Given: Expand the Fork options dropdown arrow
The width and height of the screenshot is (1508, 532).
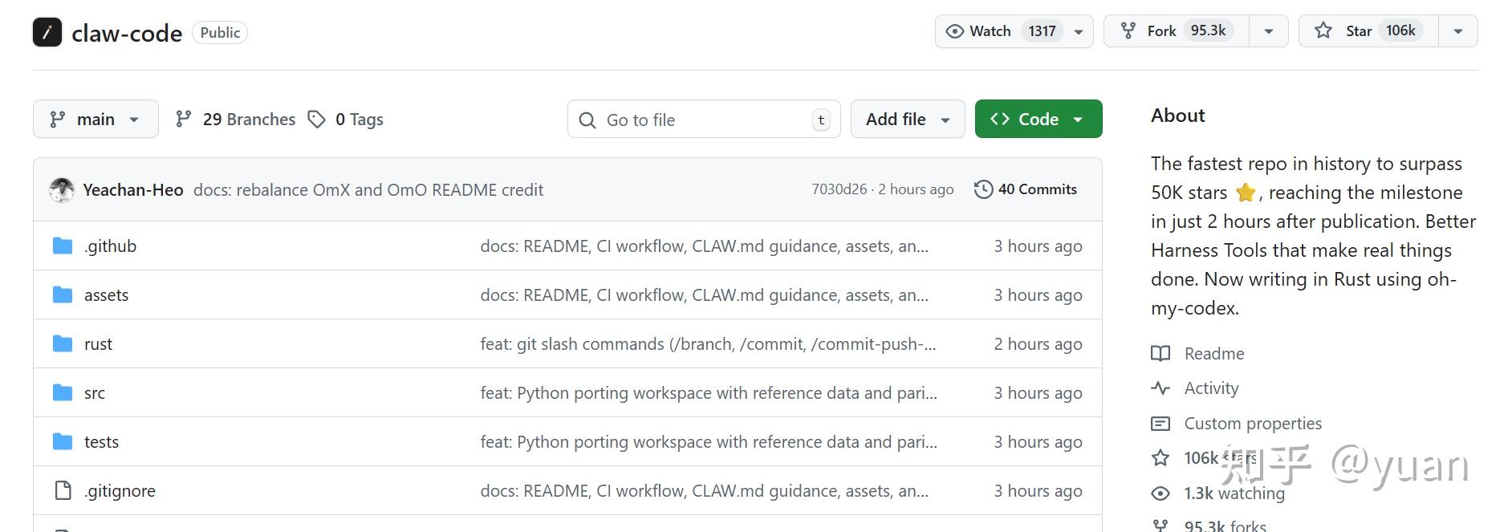Looking at the screenshot, I should [x=1269, y=30].
